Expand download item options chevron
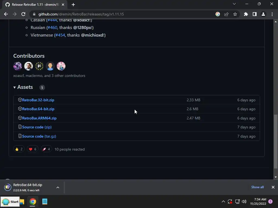278x208 pixels. (58, 187)
